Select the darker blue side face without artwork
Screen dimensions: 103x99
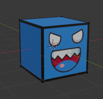[31, 50]
